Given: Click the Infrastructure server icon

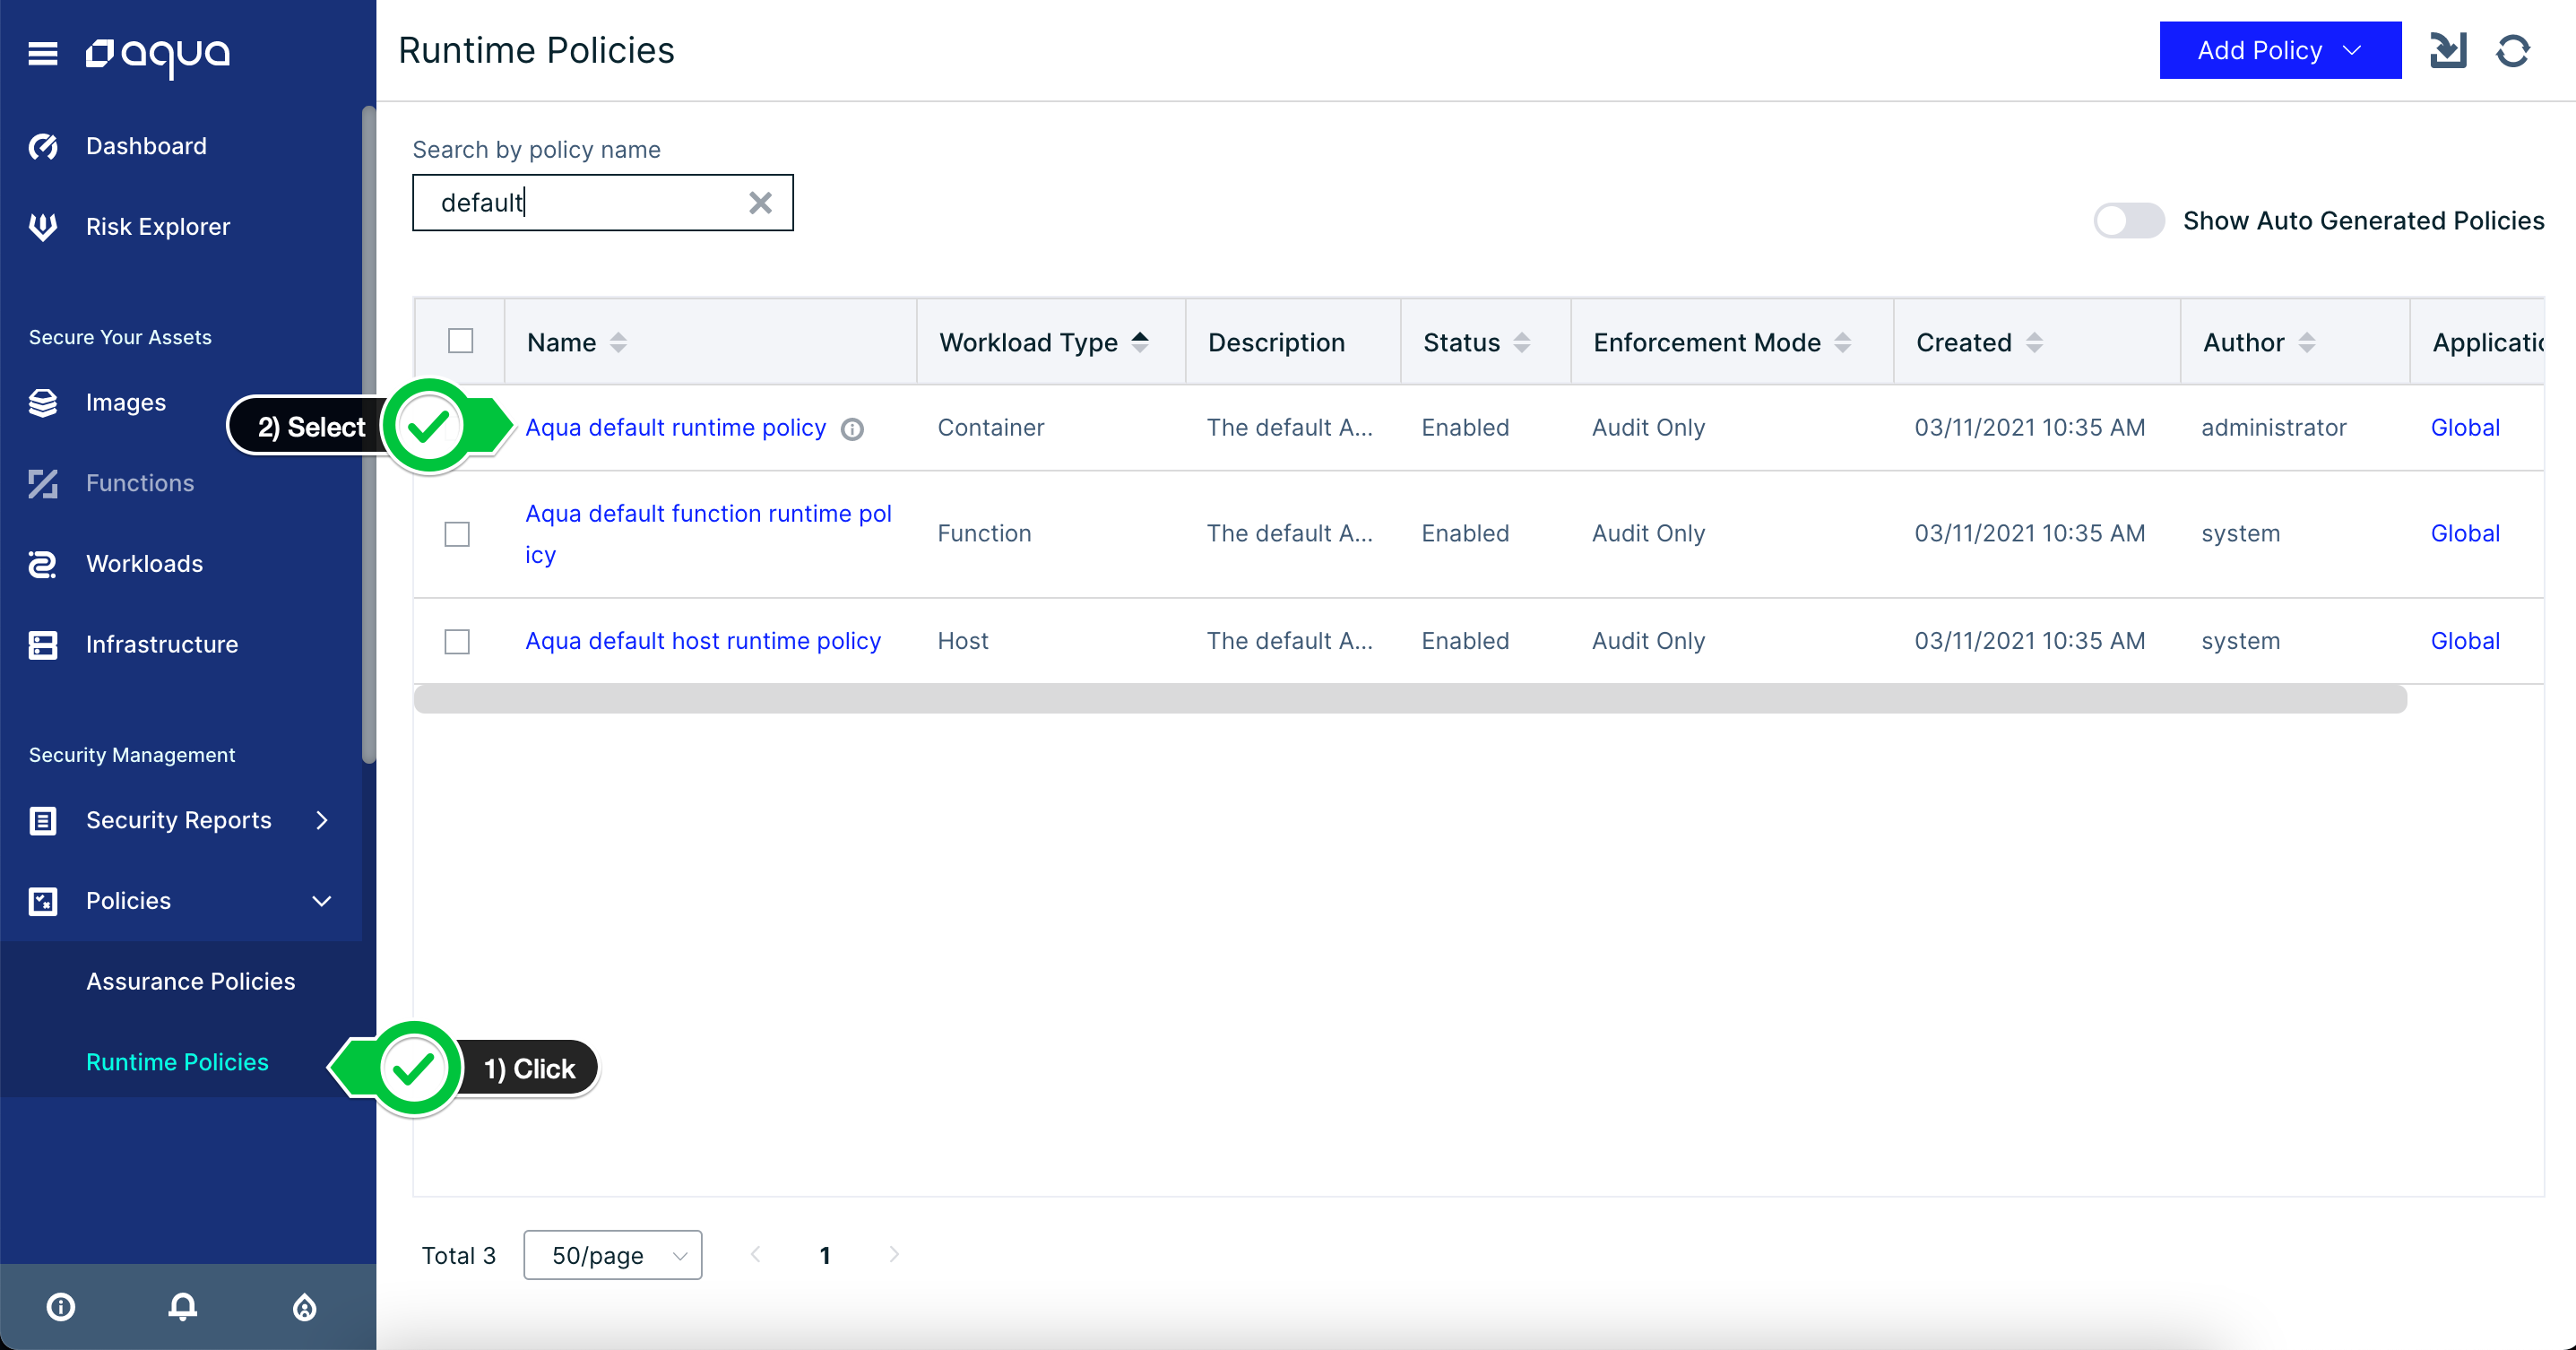Looking at the screenshot, I should point(43,645).
